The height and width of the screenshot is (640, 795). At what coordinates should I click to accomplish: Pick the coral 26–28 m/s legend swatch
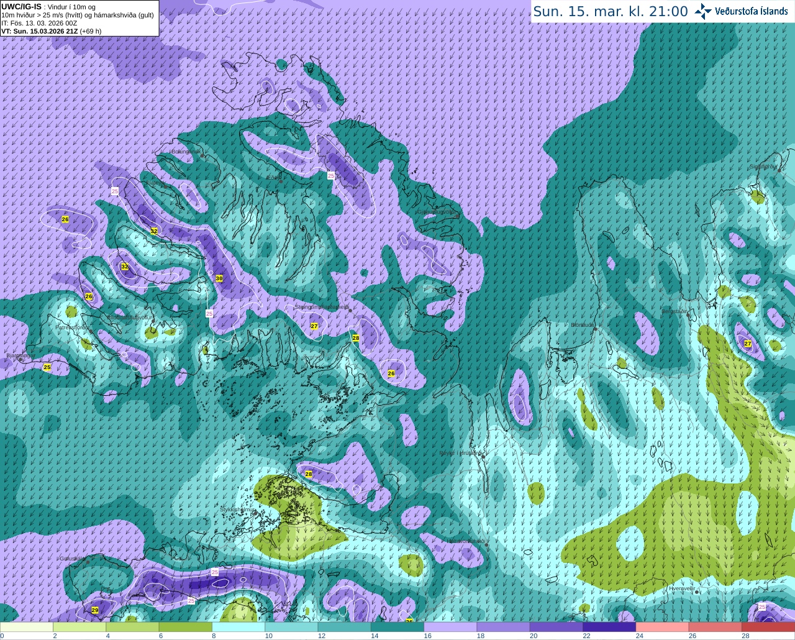[x=715, y=627]
